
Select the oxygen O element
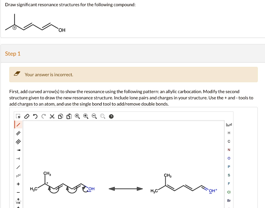pyautogui.click(x=229, y=158)
